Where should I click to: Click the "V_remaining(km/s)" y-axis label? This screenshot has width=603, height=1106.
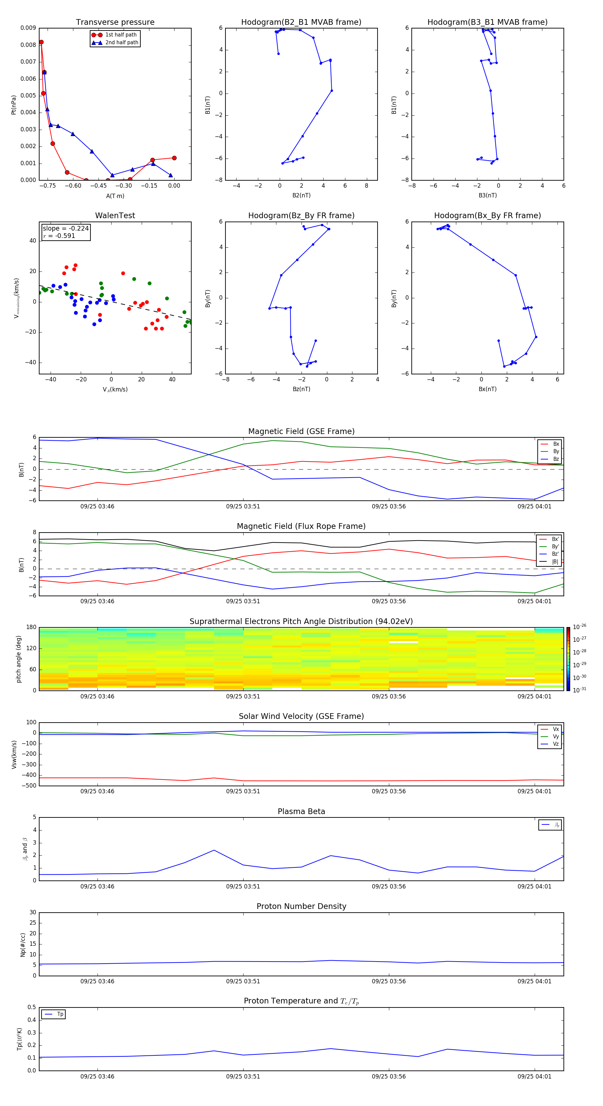(x=17, y=298)
